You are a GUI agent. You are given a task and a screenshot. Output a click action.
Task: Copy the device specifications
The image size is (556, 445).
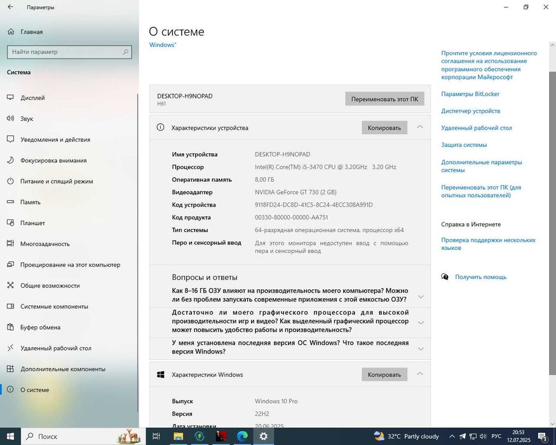(x=384, y=128)
